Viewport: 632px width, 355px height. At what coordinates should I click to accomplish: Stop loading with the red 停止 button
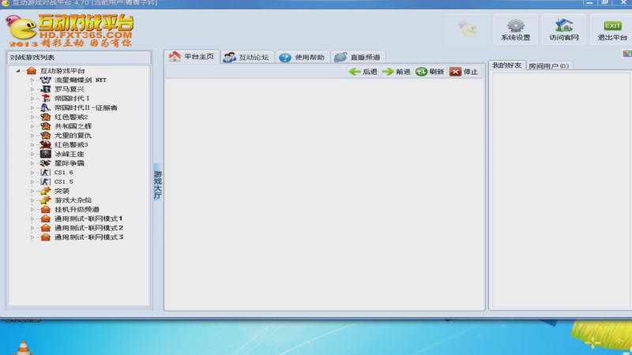pos(464,72)
